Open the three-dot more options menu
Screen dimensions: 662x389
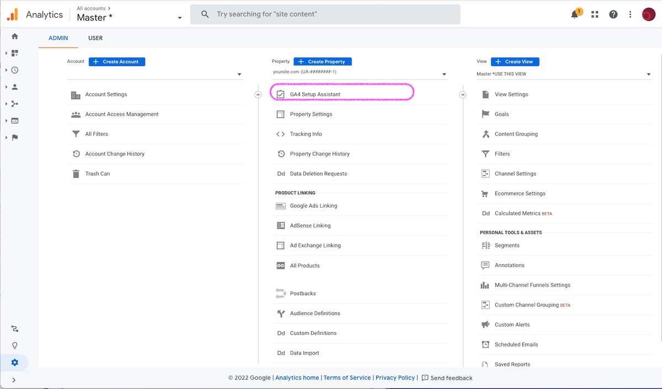click(x=630, y=14)
